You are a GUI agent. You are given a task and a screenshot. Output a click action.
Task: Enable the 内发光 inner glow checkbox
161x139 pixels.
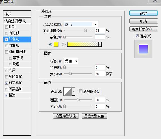[x=6, y=46]
